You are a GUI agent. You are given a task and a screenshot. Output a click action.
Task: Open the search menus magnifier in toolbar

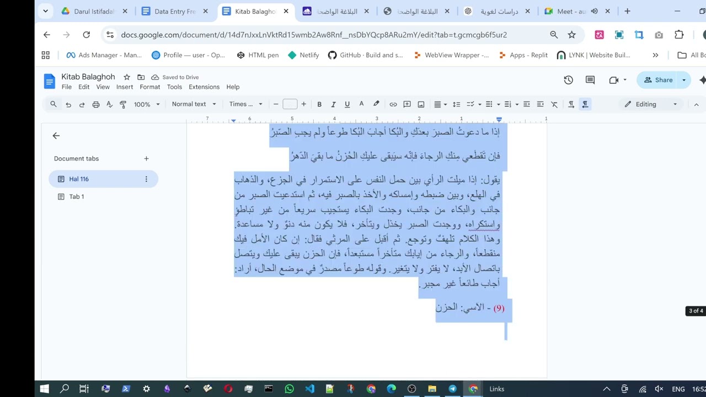coord(54,104)
